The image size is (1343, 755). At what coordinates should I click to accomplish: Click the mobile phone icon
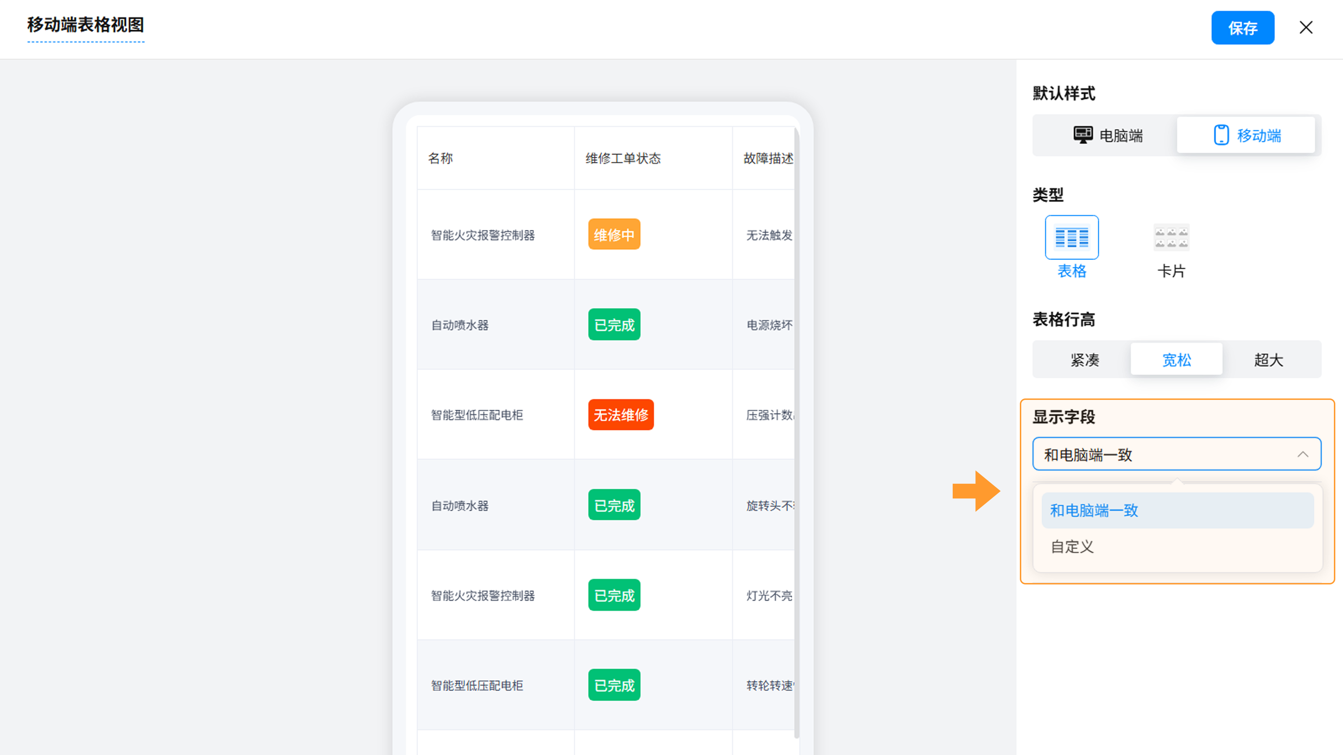pyautogui.click(x=1221, y=135)
